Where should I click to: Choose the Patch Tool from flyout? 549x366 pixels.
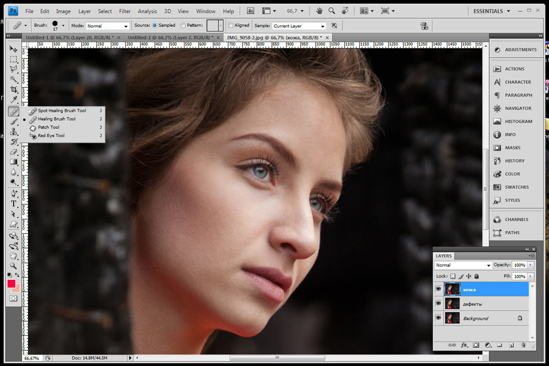click(x=48, y=127)
